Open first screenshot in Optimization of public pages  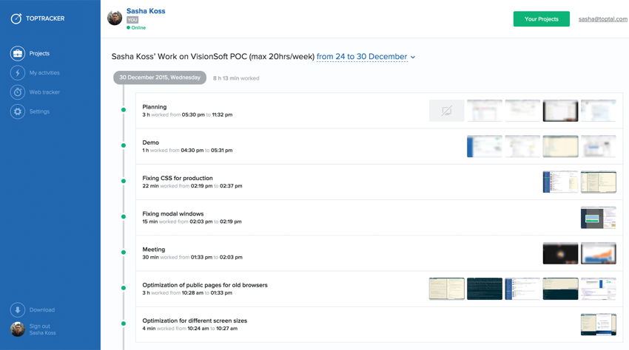click(446, 289)
